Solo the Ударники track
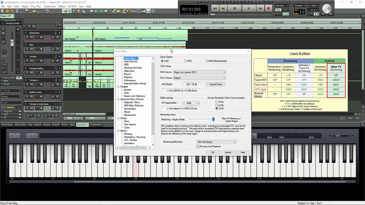365x205 pixels. click(x=27, y=37)
